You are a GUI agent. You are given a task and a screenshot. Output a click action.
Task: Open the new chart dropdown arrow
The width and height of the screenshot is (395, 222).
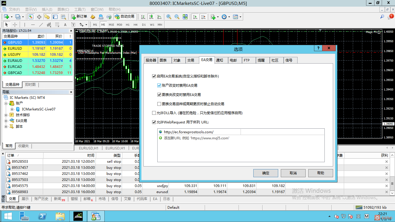click(x=11, y=17)
